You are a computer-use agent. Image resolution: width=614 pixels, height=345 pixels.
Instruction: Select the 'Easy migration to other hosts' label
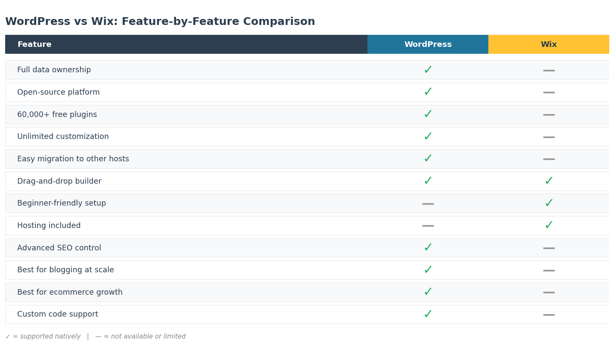tap(73, 159)
